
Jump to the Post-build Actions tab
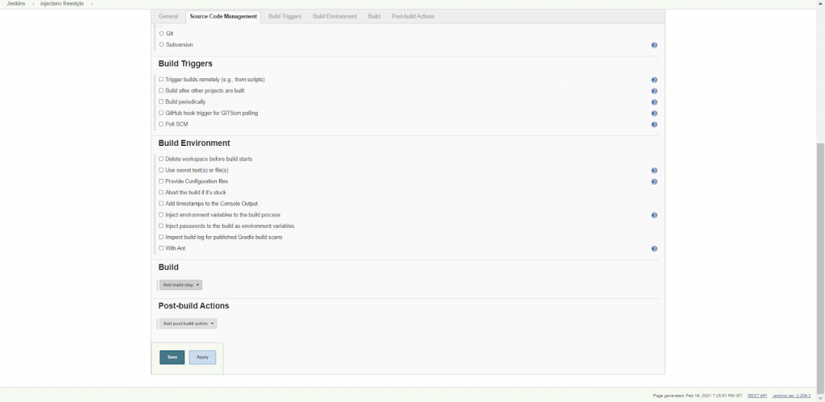pos(413,16)
